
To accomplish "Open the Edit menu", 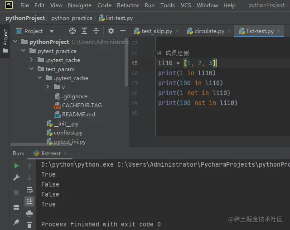I will [39, 5].
